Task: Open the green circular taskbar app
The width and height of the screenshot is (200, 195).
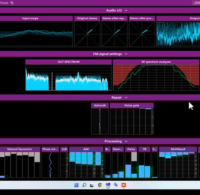Action: click(x=100, y=185)
